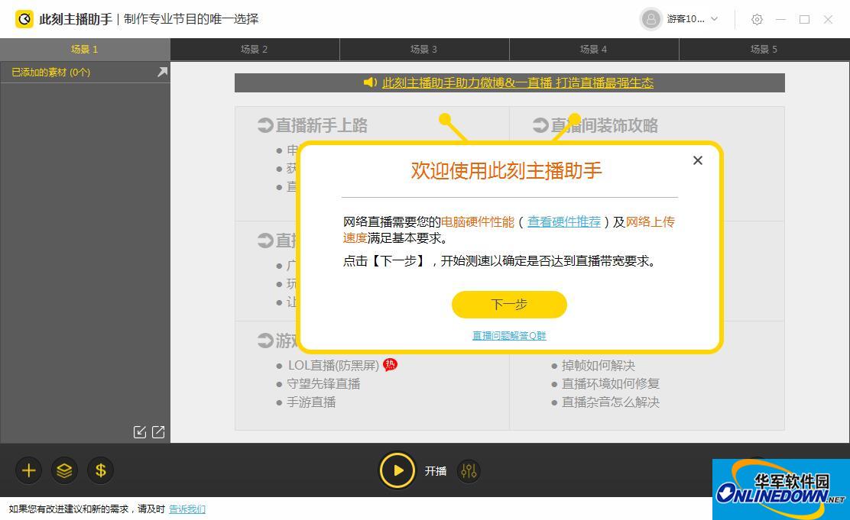The image size is (850, 520).
Task: Switch to 场景 2 tab
Action: pos(255,50)
